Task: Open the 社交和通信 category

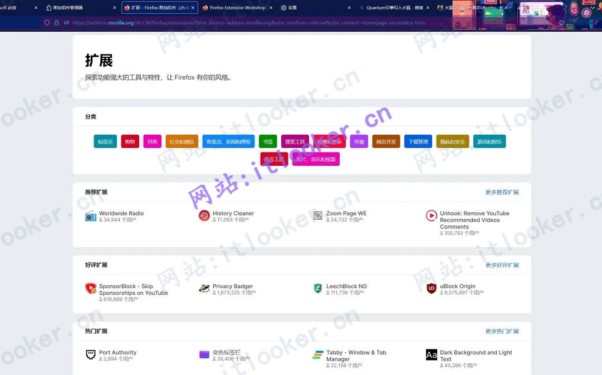Action: point(182,141)
